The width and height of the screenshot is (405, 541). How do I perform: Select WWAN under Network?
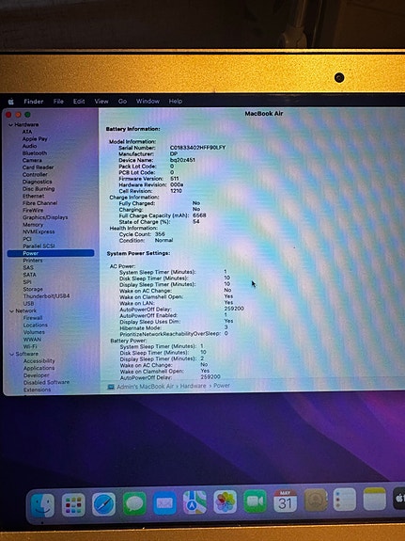click(32, 340)
